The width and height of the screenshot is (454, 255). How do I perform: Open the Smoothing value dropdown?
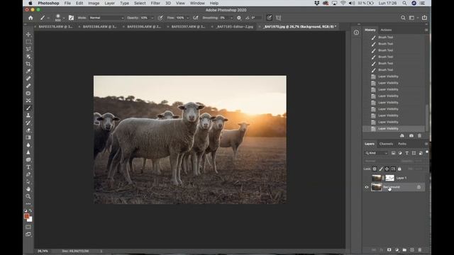(x=231, y=18)
